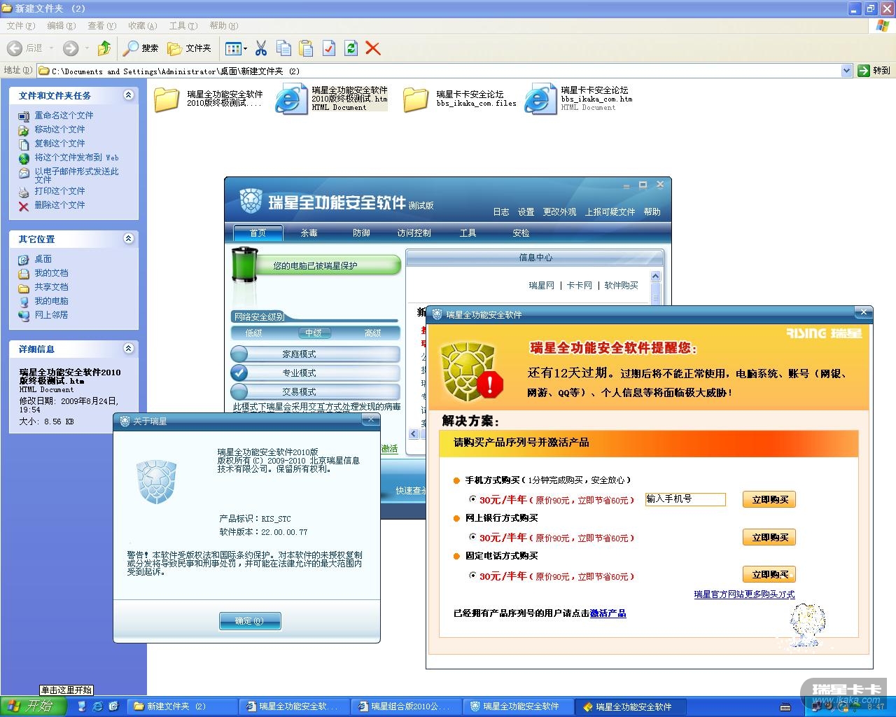Collapse the 详细信息 panel
The image size is (896, 717).
click(128, 348)
